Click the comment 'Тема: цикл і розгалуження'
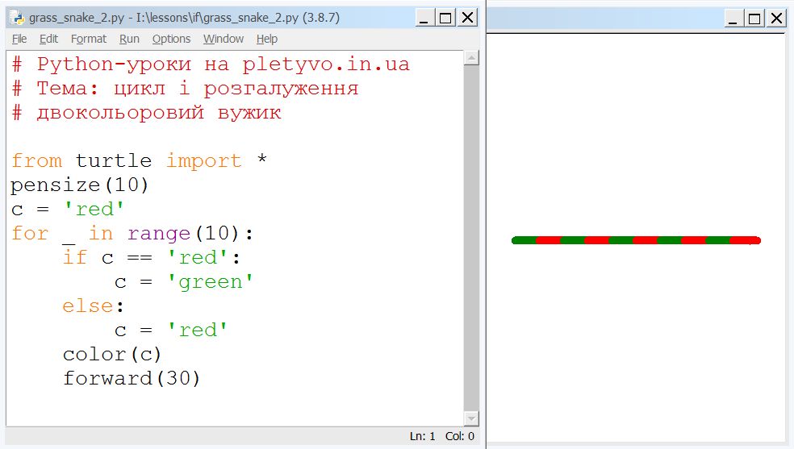This screenshot has height=449, width=794. [185, 89]
